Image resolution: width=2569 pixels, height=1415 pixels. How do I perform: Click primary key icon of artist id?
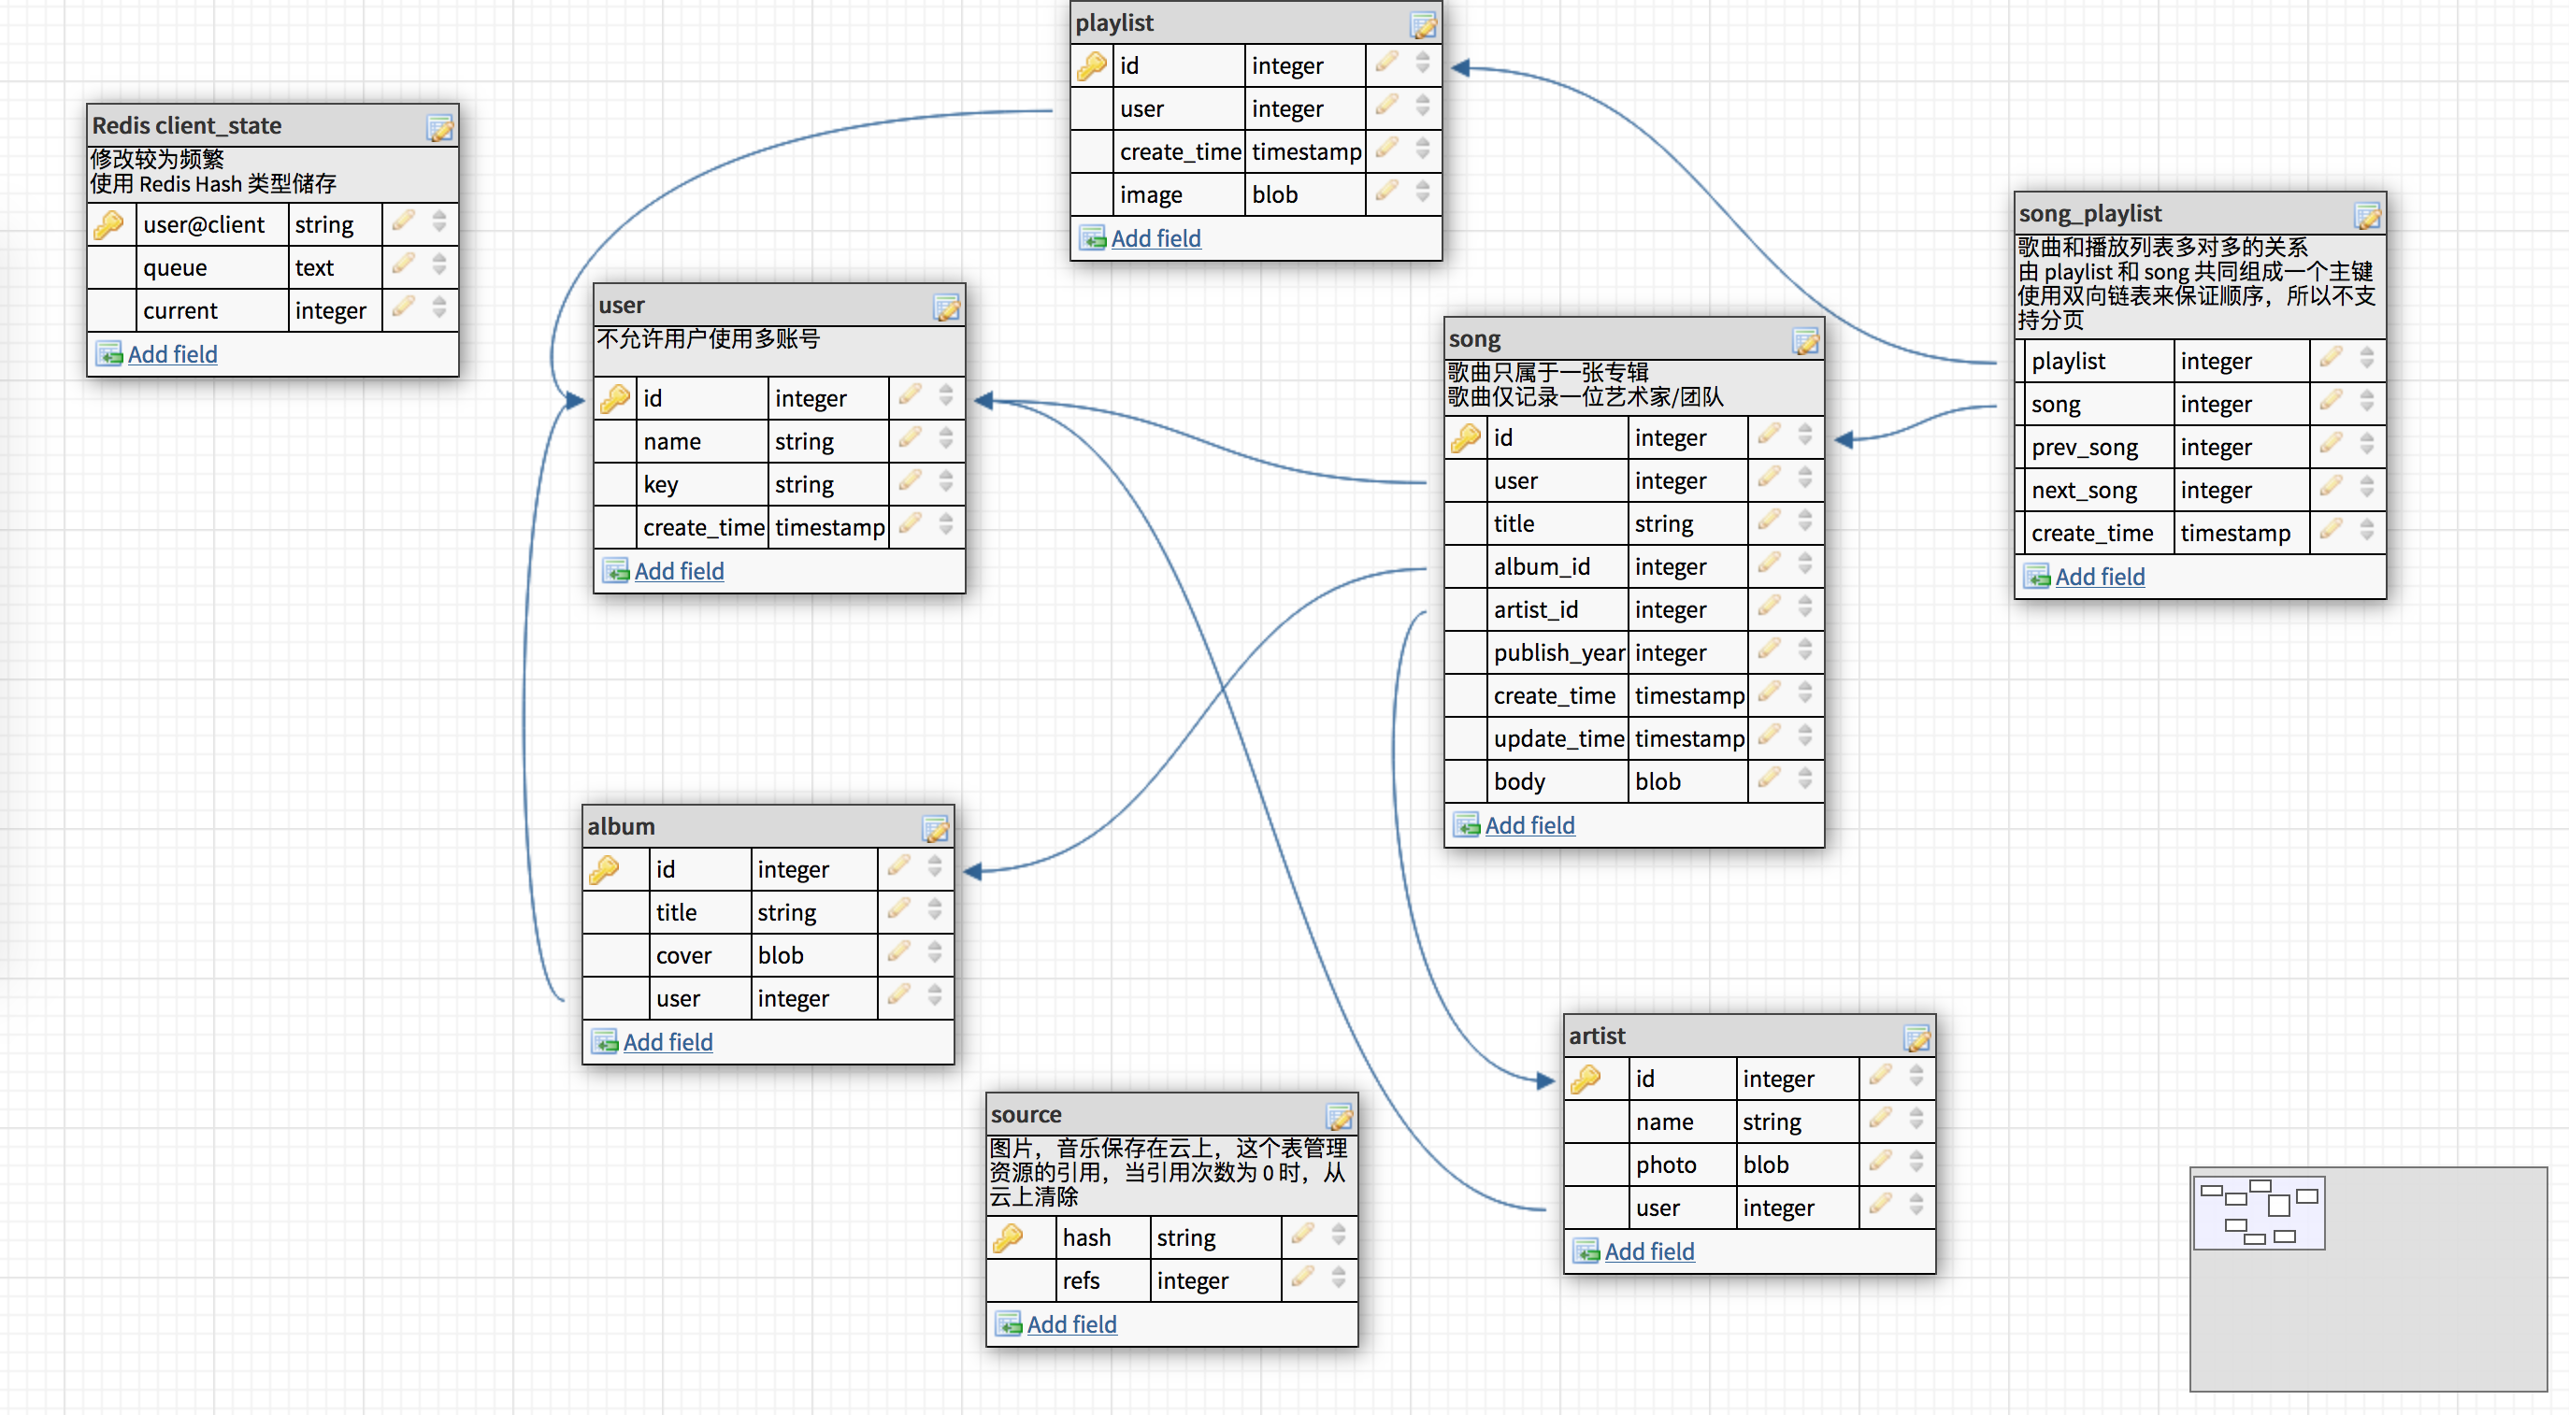point(1586,1079)
